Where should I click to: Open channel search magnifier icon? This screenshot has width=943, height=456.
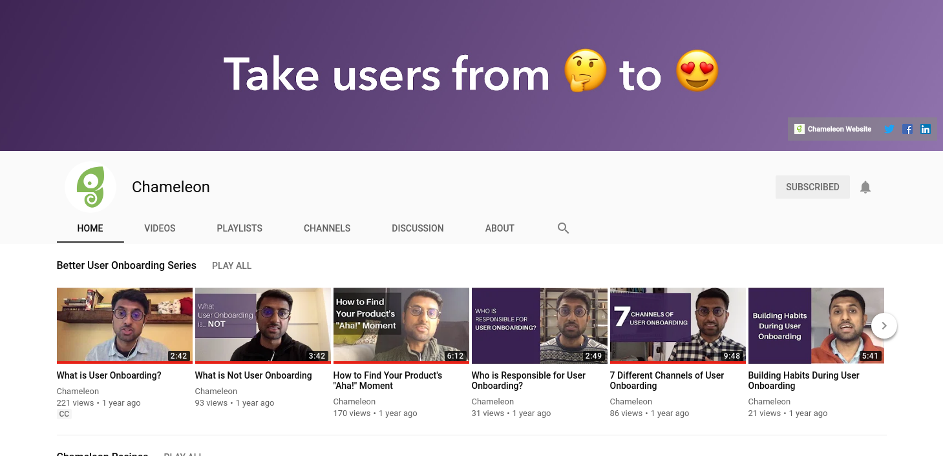click(563, 228)
